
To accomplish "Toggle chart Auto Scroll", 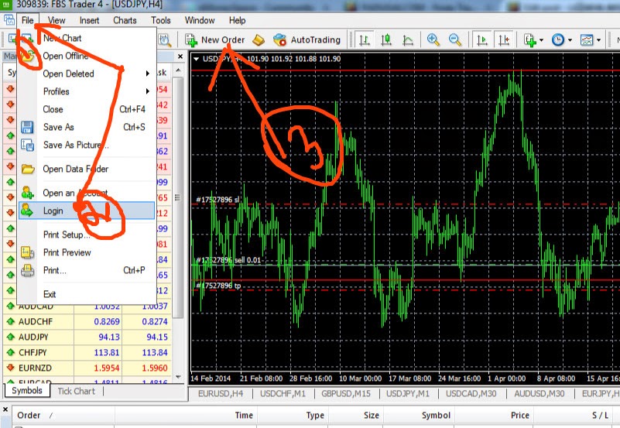I will tap(482, 40).
